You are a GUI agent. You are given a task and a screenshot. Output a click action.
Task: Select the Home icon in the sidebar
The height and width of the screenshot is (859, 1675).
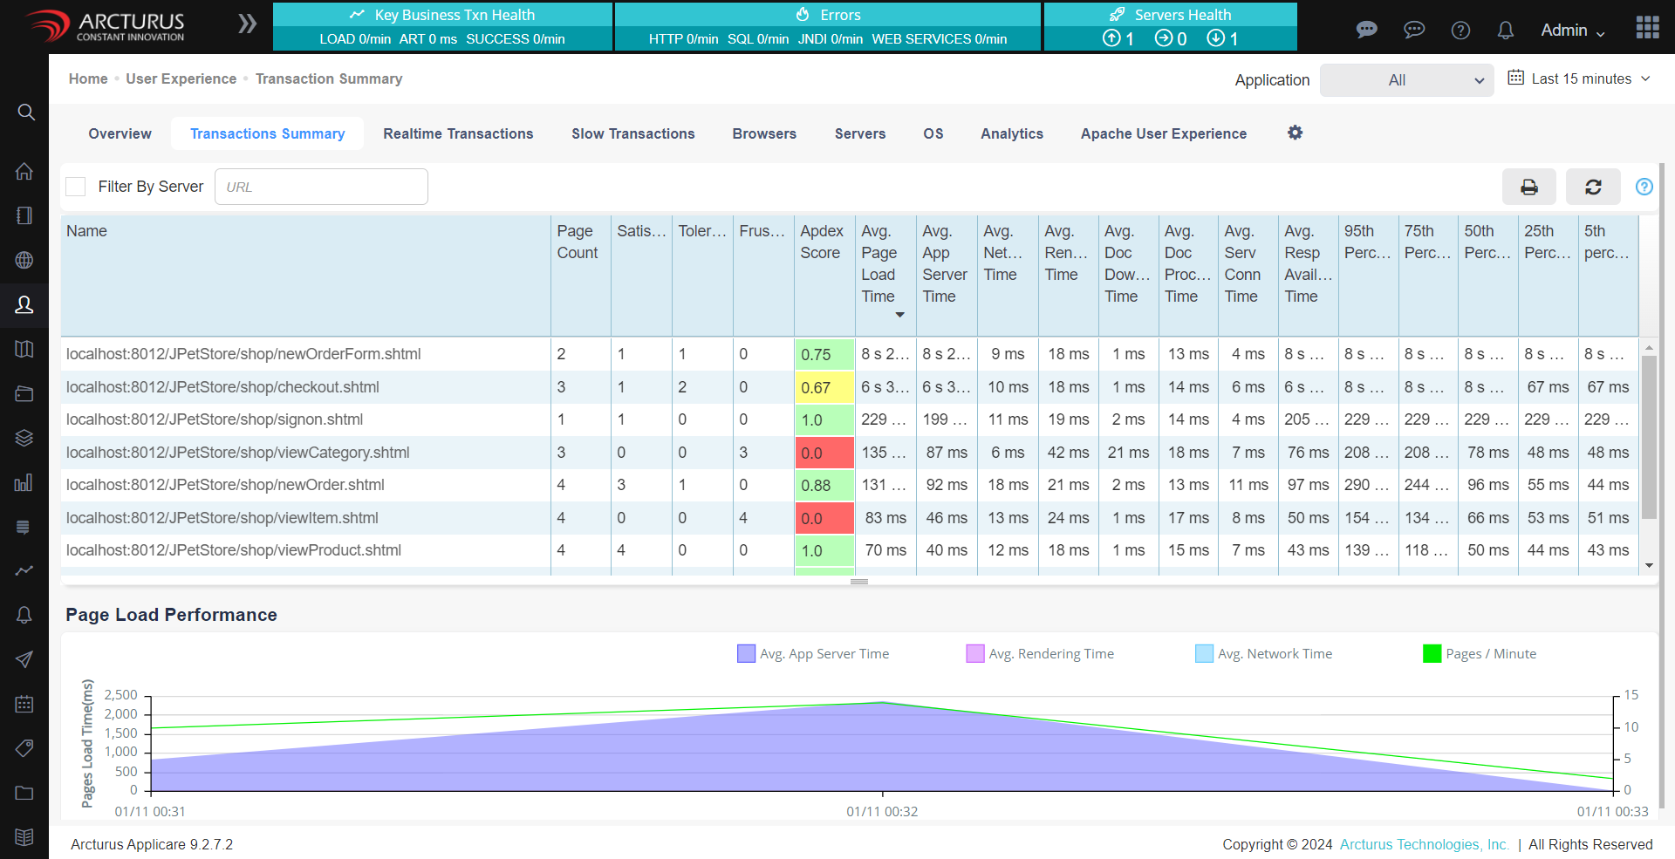[25, 171]
